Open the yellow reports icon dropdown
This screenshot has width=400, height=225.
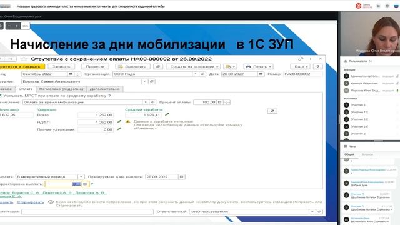(x=230, y=67)
